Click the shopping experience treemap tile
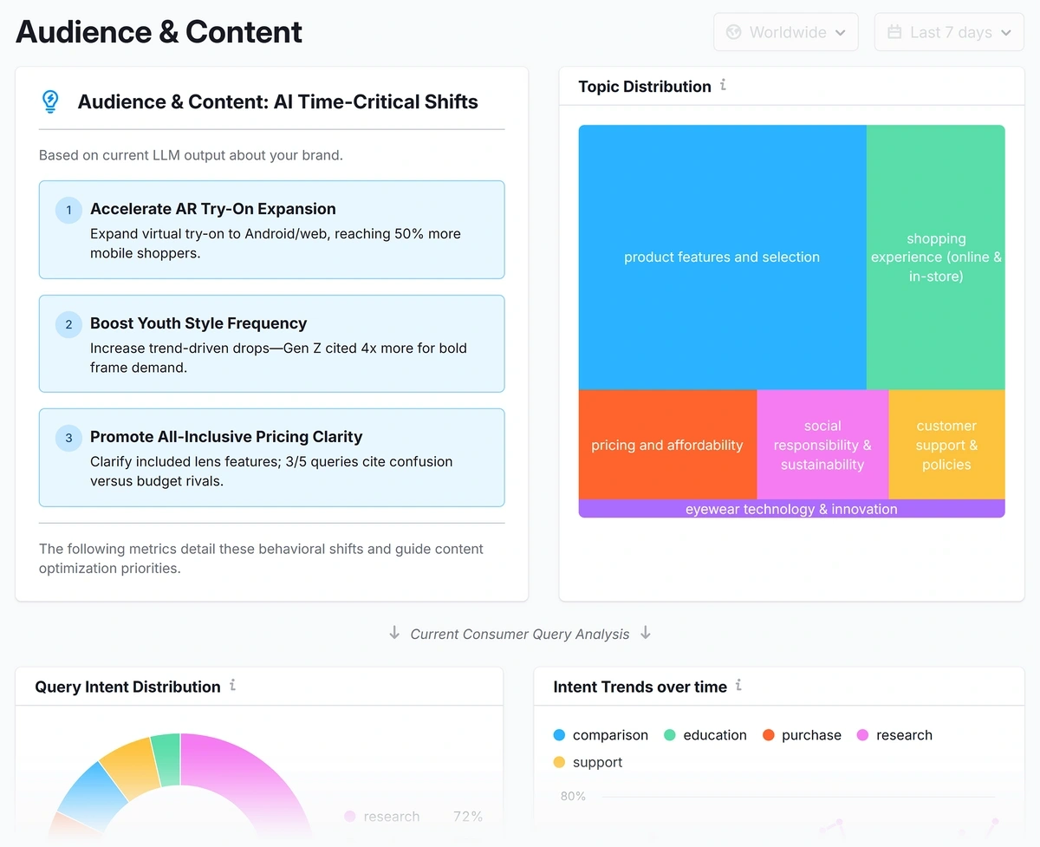Image resolution: width=1040 pixels, height=847 pixels. 936,257
